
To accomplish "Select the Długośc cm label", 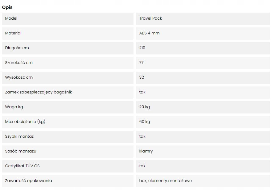I will [x=17, y=48].
